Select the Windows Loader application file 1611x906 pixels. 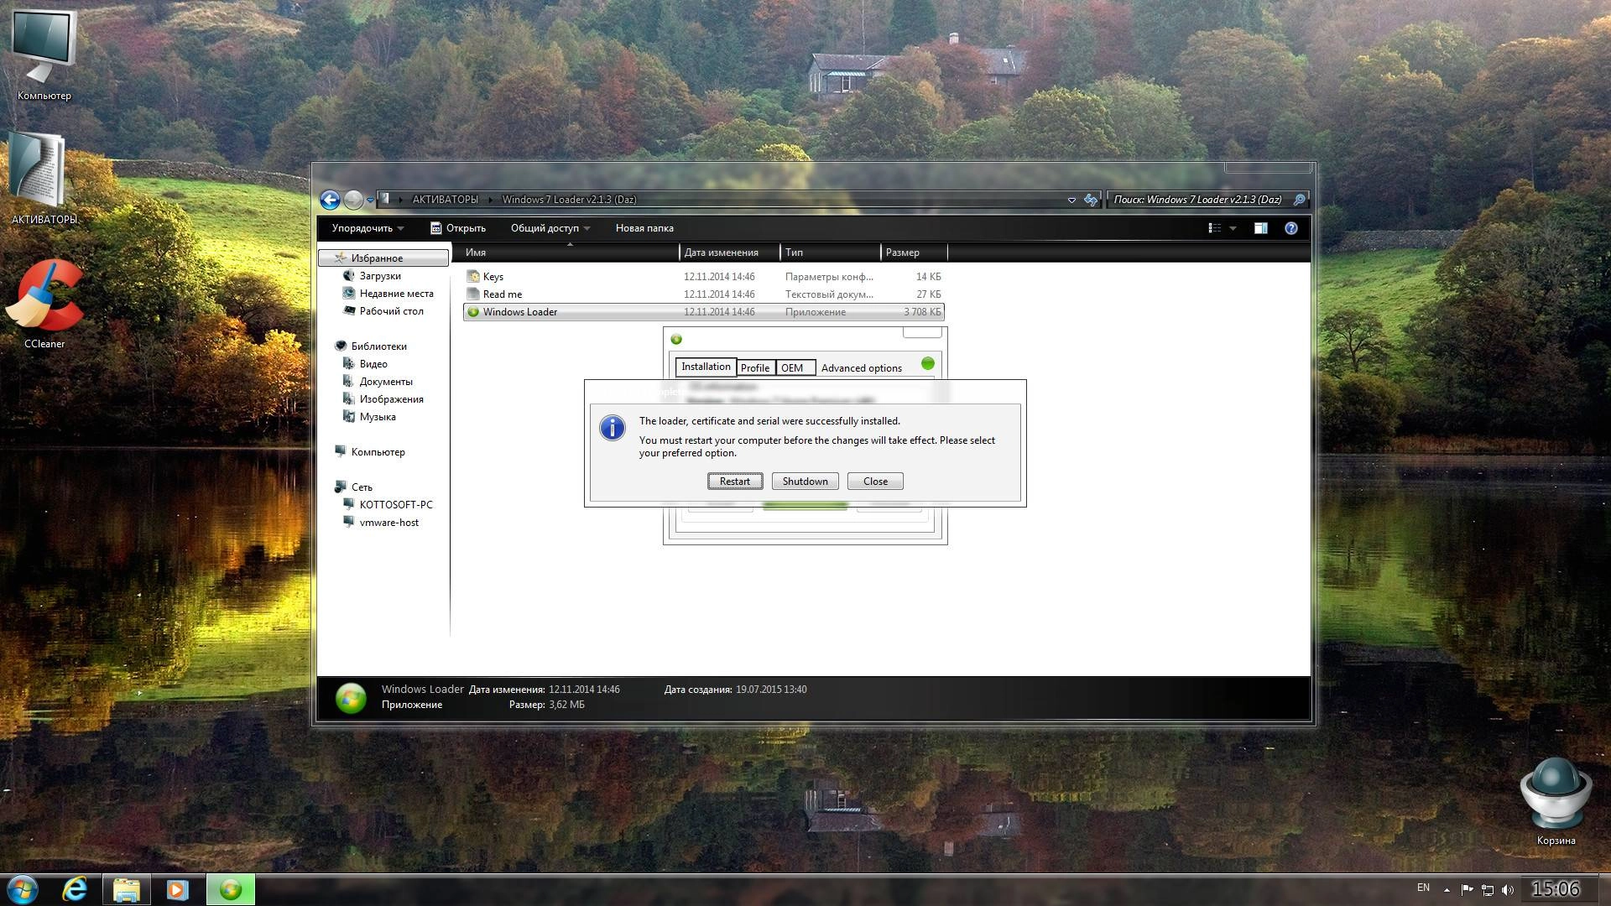703,312
